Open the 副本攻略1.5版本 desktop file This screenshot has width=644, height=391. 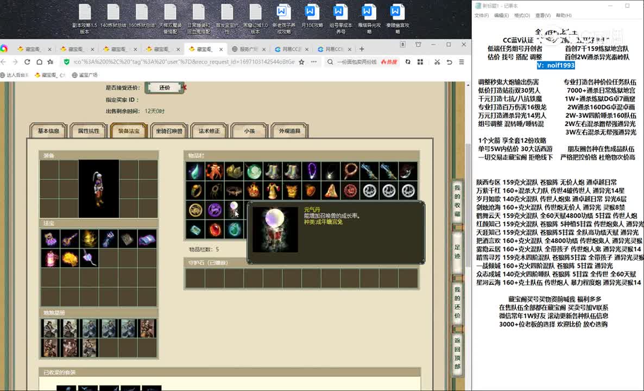pos(85,19)
